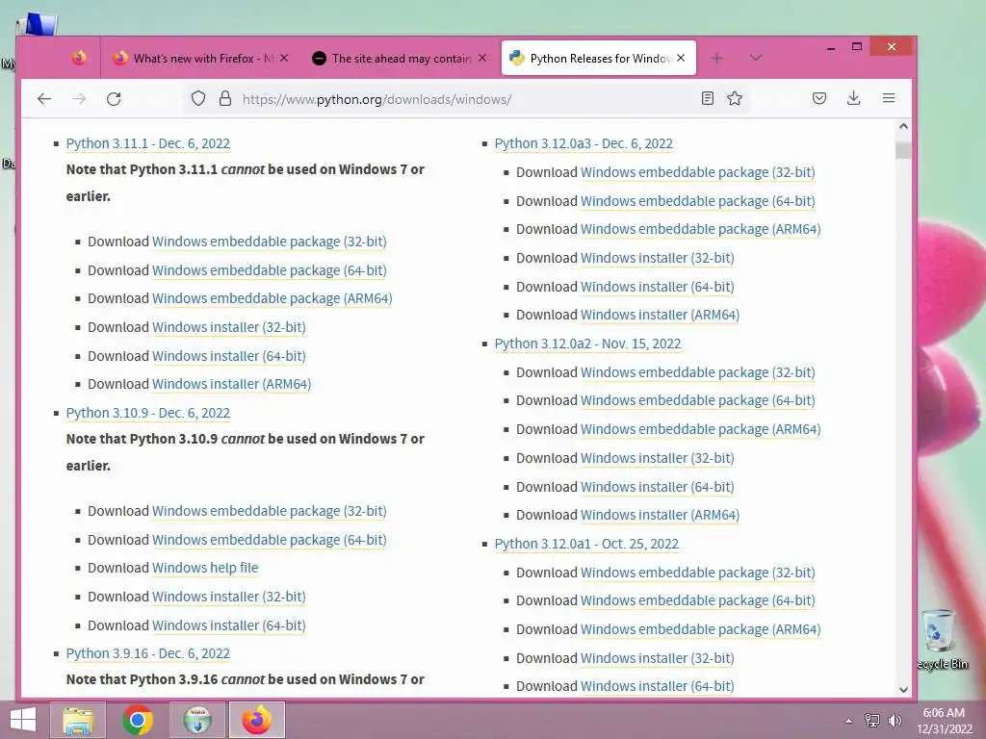The height and width of the screenshot is (739, 986).
Task: Download Python 3.10.9 Windows help file
Action: 205,568
